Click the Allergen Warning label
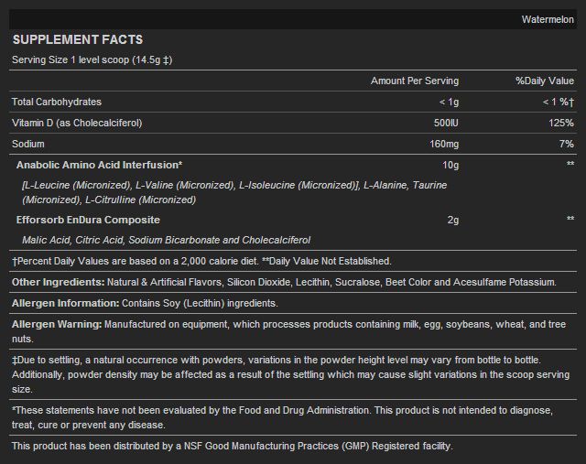The height and width of the screenshot is (464, 586). (x=57, y=324)
